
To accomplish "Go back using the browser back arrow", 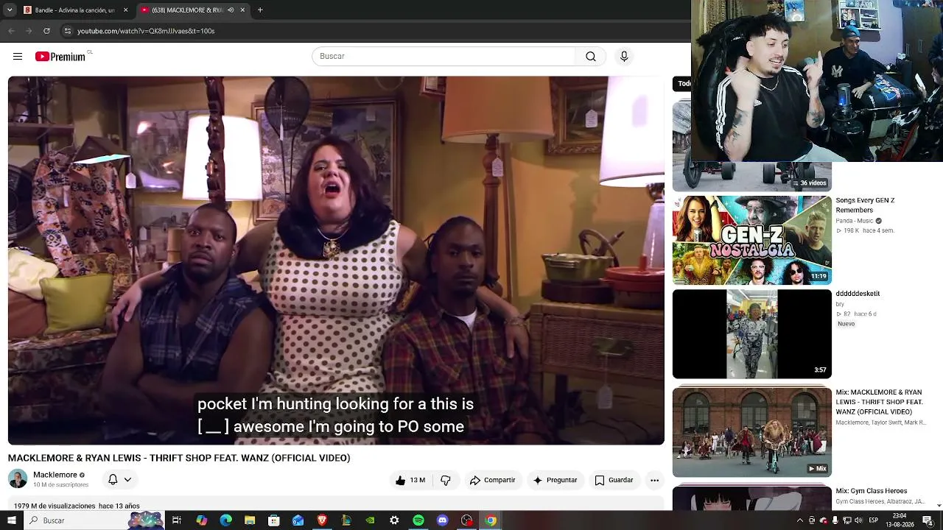I will point(11,31).
